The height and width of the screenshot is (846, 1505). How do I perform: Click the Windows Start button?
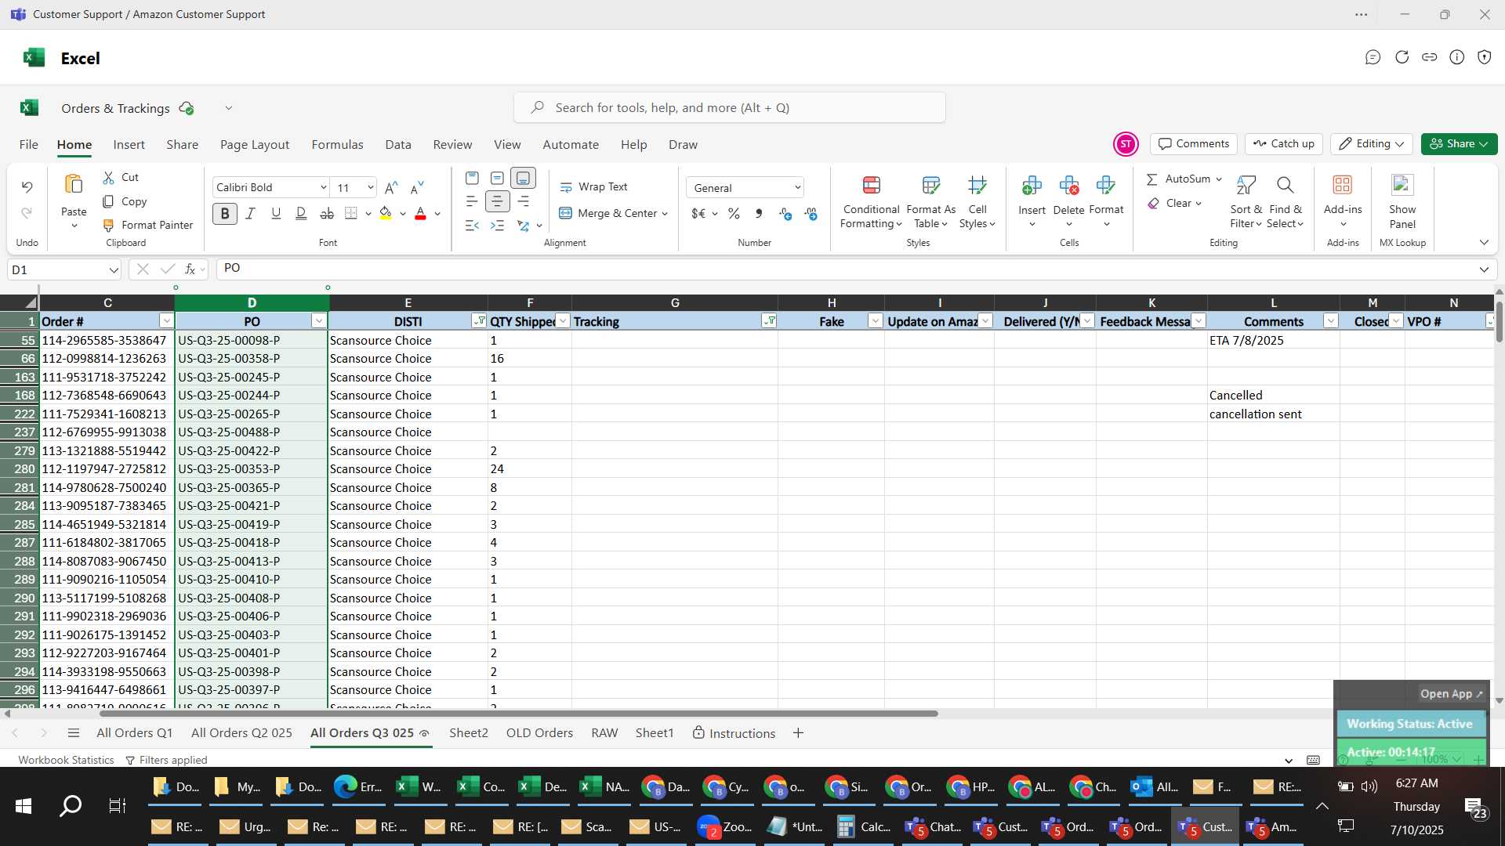pyautogui.click(x=24, y=806)
